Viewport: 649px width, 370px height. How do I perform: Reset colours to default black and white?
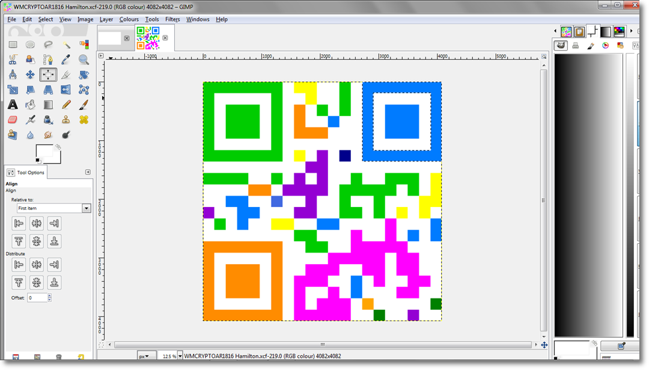(38, 161)
